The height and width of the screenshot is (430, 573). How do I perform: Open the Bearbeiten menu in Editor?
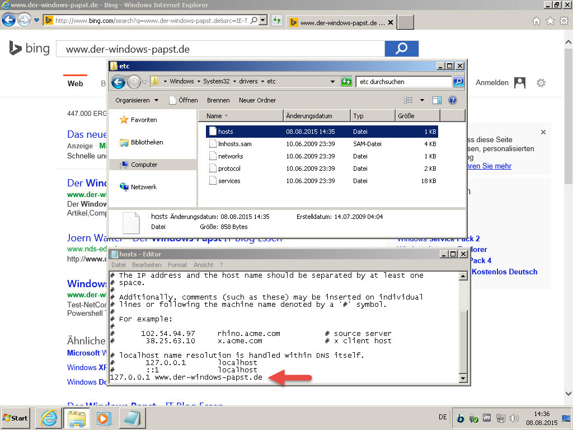click(147, 265)
